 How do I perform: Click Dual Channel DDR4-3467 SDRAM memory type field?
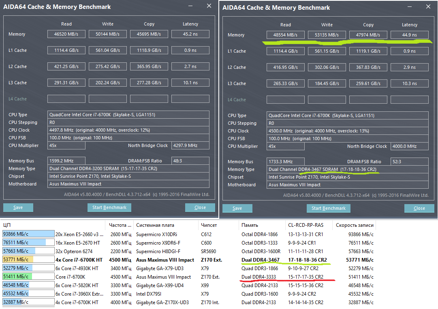coord(348,169)
